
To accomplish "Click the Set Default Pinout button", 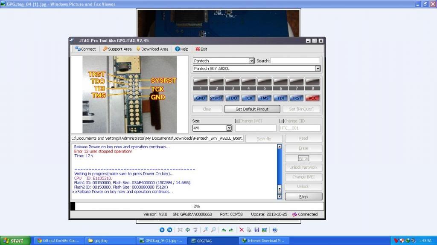I will (252, 109).
